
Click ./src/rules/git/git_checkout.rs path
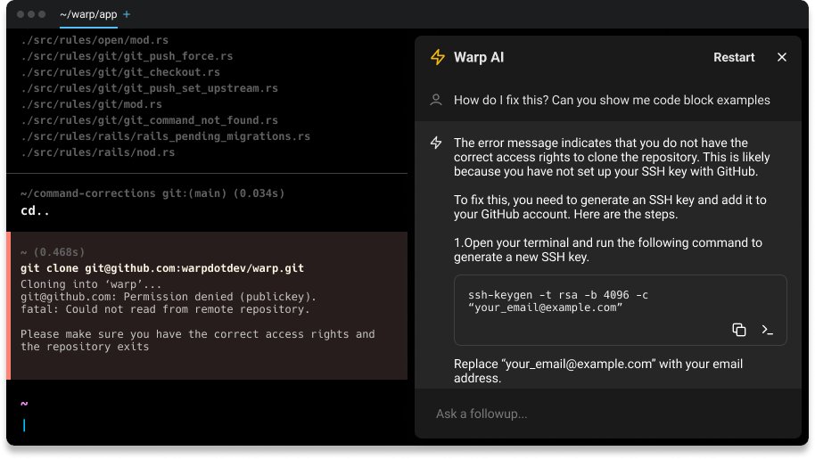[x=120, y=72]
